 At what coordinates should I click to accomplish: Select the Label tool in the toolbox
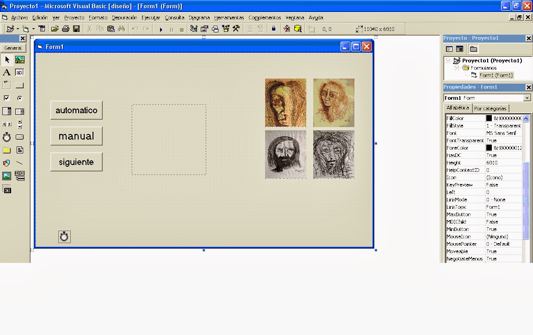click(x=6, y=73)
